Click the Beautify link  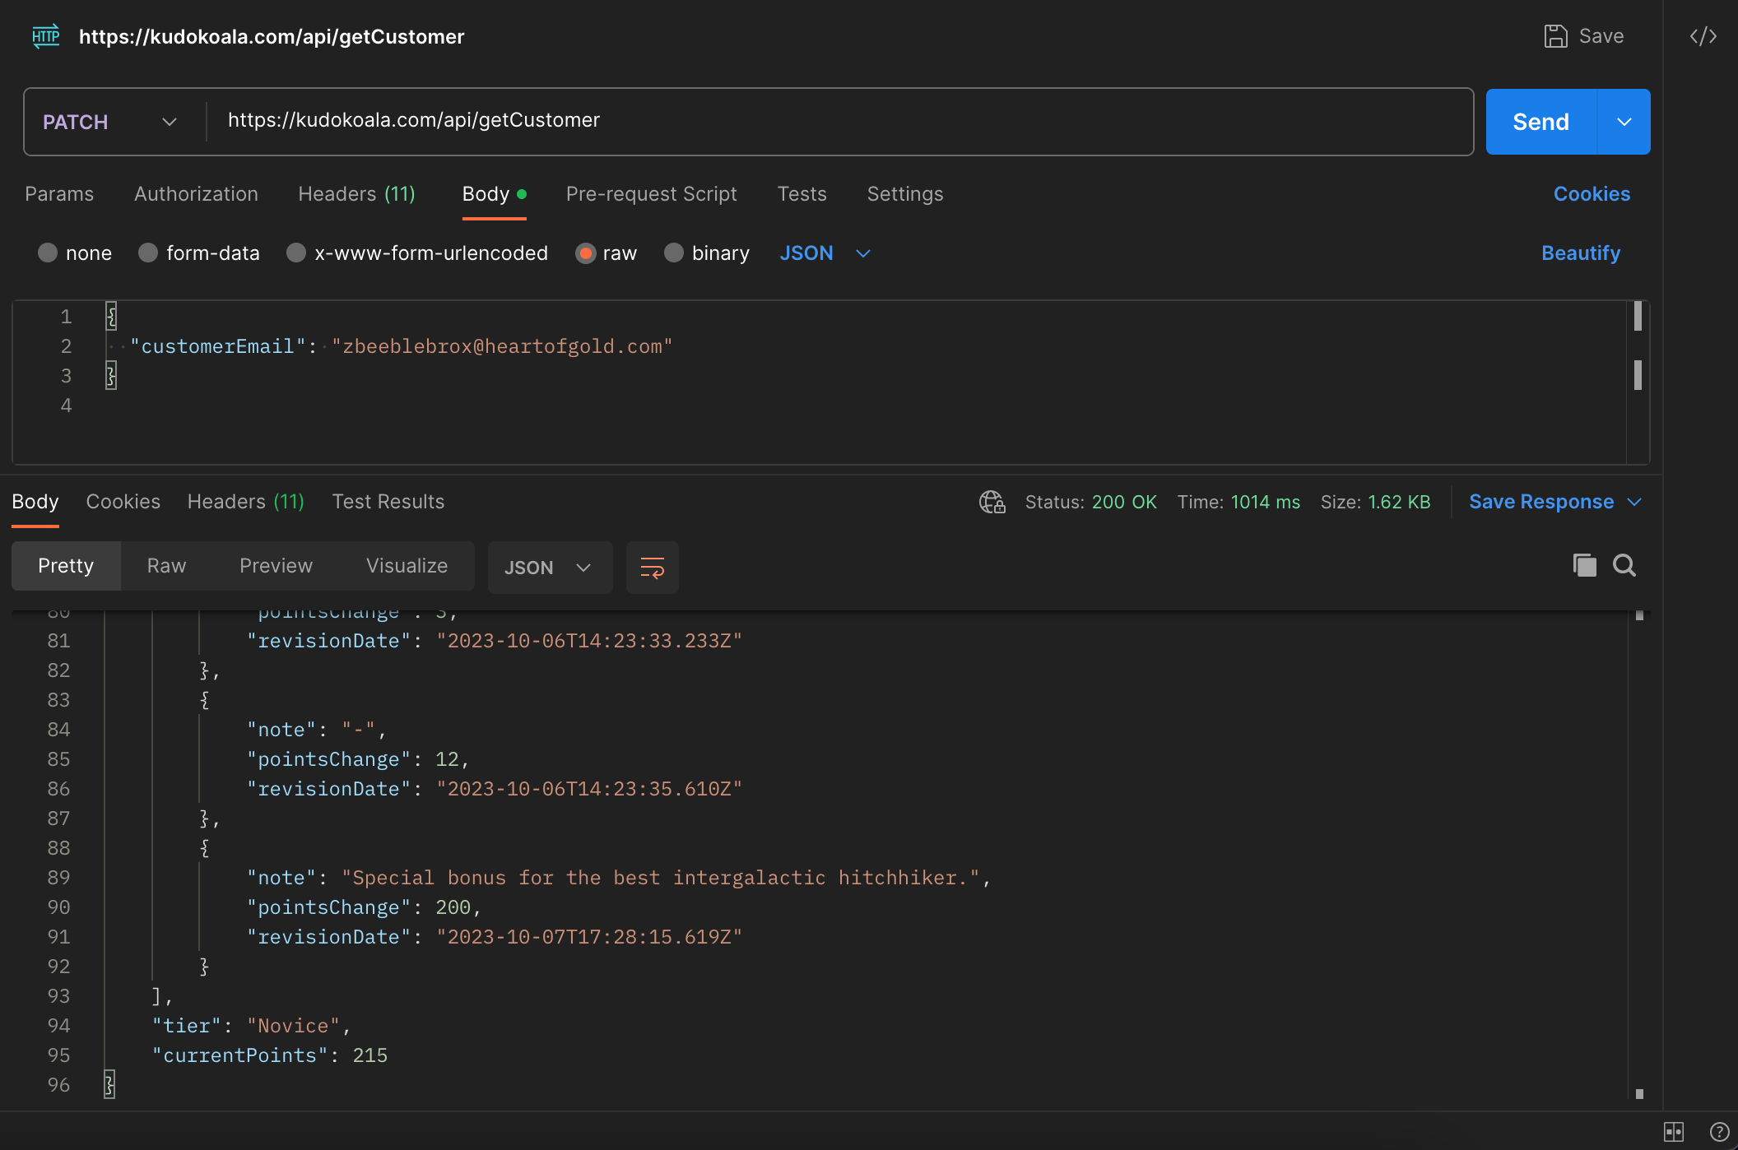[x=1581, y=253]
